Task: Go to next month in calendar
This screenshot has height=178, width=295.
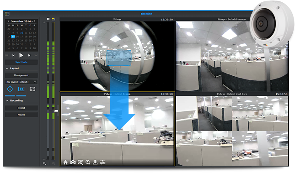Action: 35,21
